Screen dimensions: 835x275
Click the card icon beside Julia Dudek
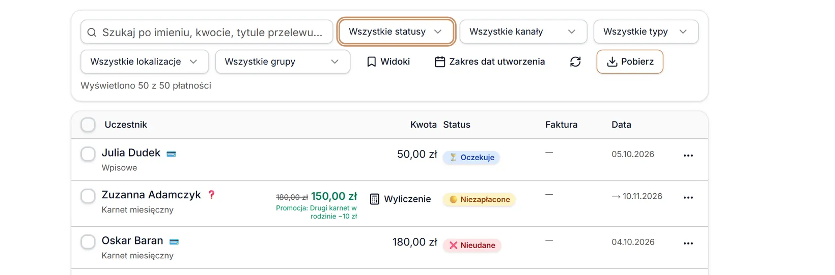[x=171, y=154]
